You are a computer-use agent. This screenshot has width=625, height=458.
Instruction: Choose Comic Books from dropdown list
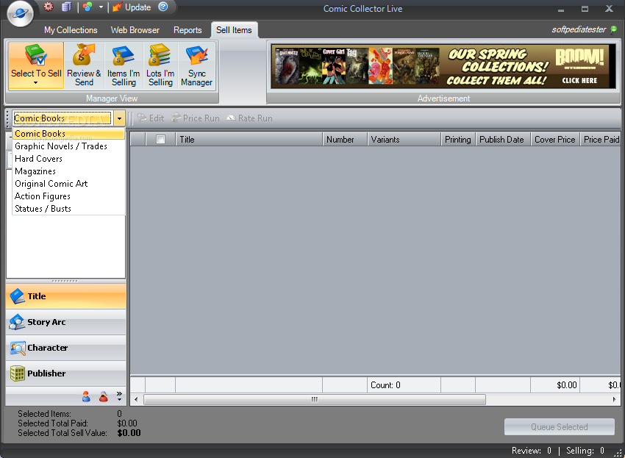coord(69,134)
